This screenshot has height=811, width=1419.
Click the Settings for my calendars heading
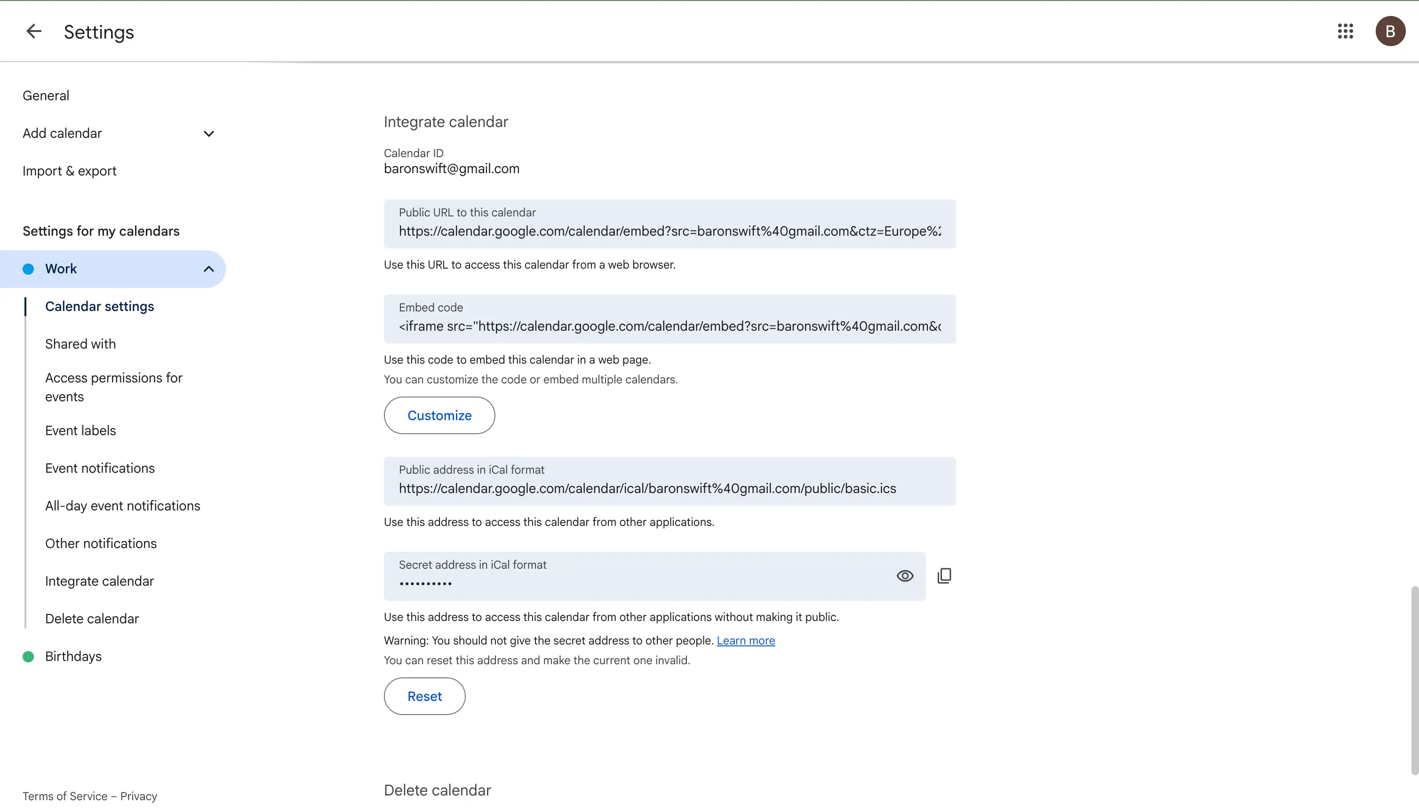[101, 231]
